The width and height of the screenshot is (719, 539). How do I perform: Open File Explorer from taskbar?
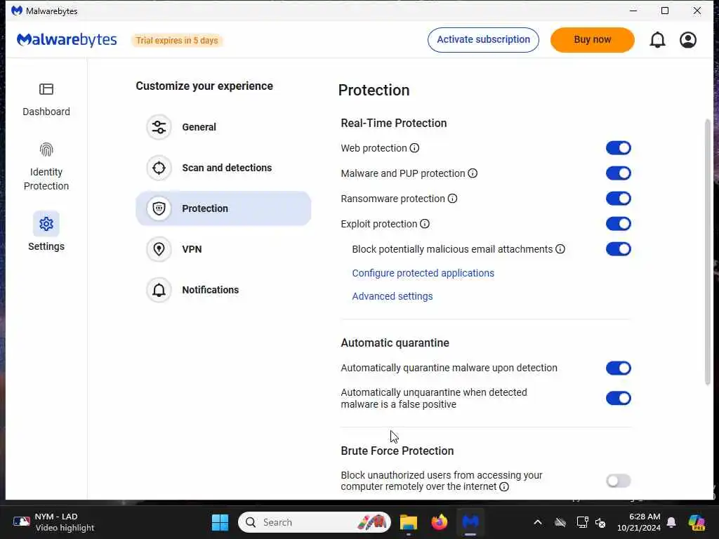[x=408, y=522]
